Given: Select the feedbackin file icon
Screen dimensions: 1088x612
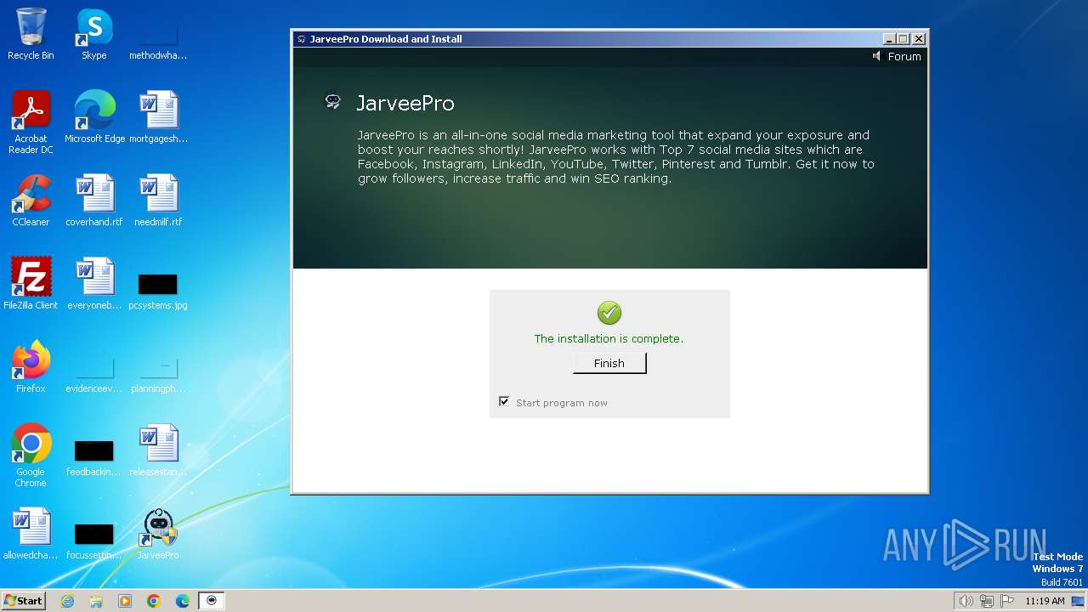Looking at the screenshot, I should [94, 457].
